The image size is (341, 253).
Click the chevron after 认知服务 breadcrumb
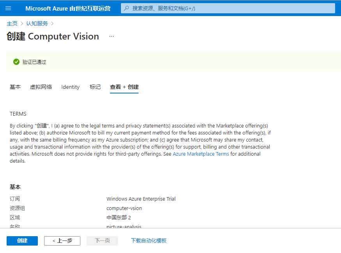[52, 23]
